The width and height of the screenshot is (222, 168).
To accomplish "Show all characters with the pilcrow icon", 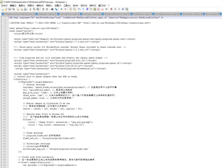I will (83, 9).
